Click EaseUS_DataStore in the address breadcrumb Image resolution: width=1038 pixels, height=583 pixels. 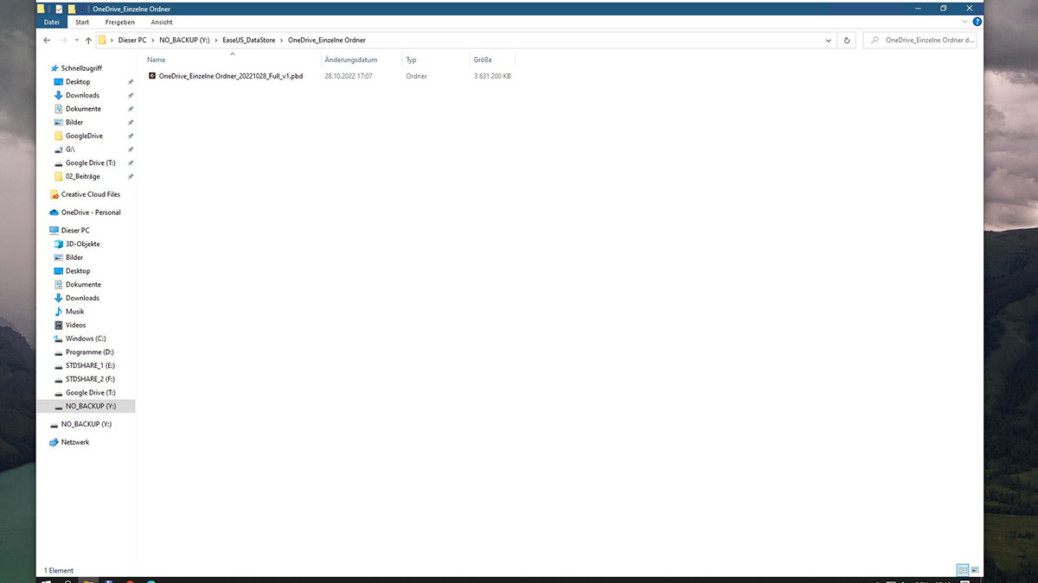point(248,40)
